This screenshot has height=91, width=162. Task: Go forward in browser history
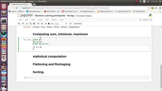pos(13,8)
